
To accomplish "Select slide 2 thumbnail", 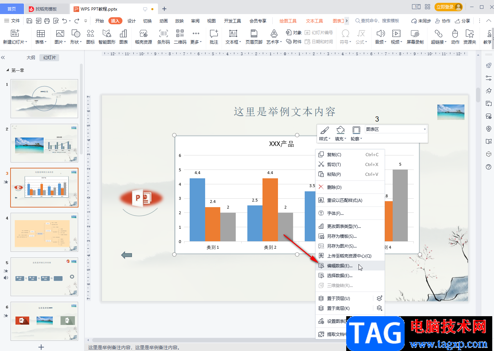I will 44,143.
